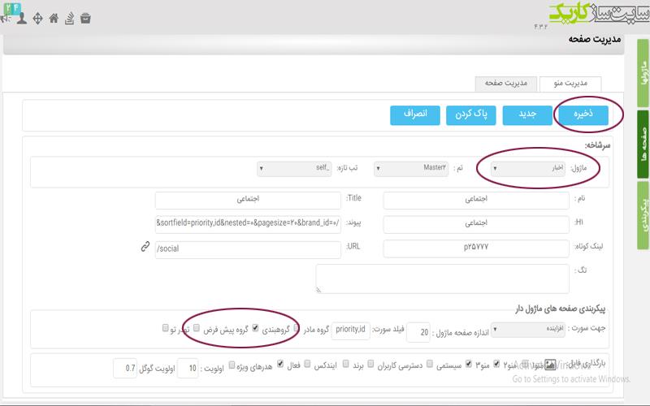Click the user profile silhouette icon
The image size is (650, 406).
pos(22,18)
